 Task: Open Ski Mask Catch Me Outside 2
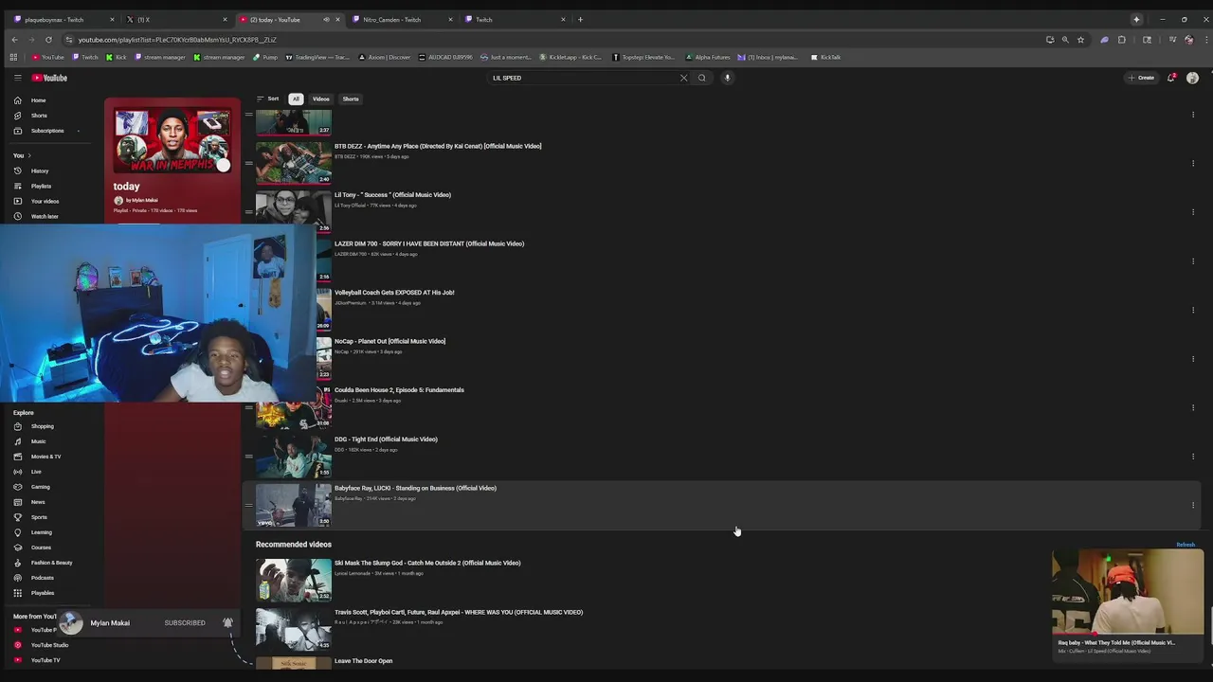(x=427, y=563)
